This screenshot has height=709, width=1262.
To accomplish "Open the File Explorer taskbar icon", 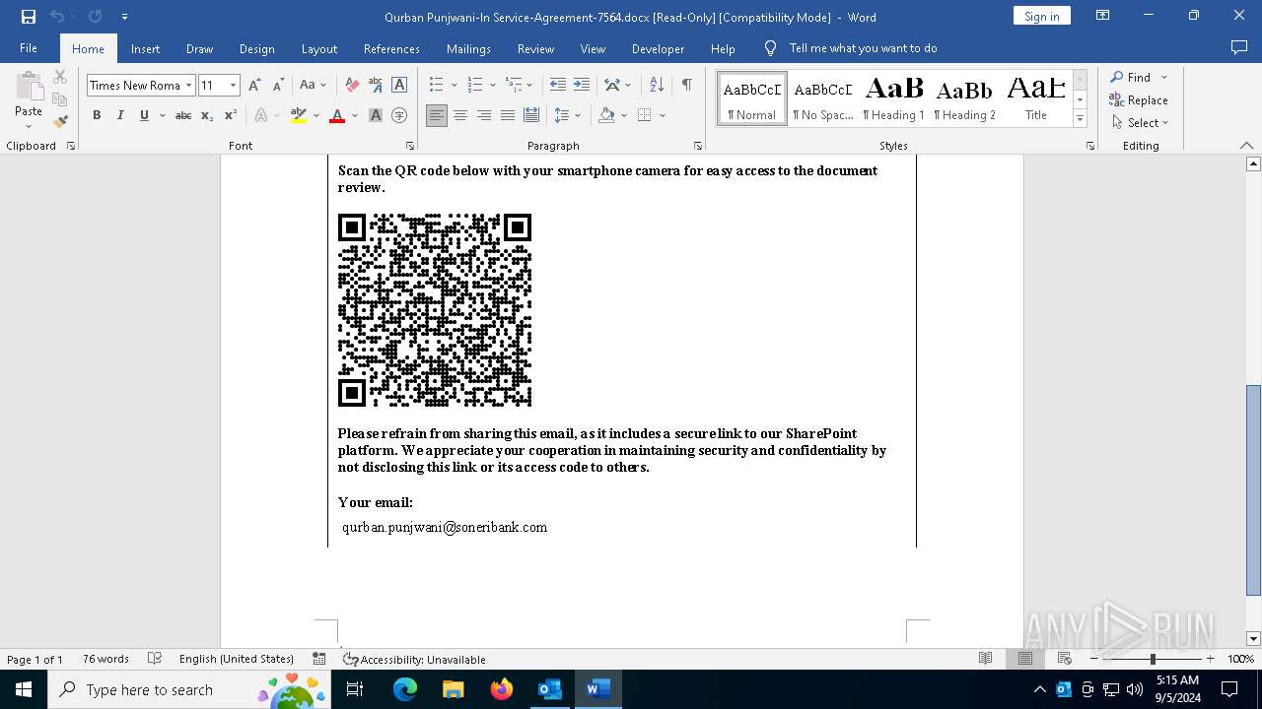I will [454, 689].
